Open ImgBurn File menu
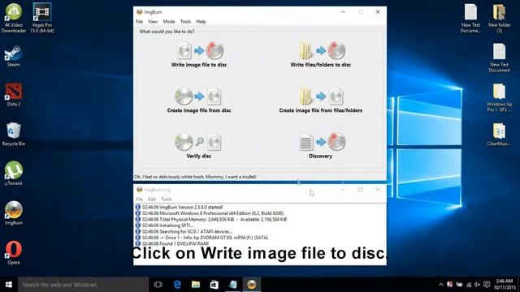The image size is (520, 292). [x=140, y=22]
